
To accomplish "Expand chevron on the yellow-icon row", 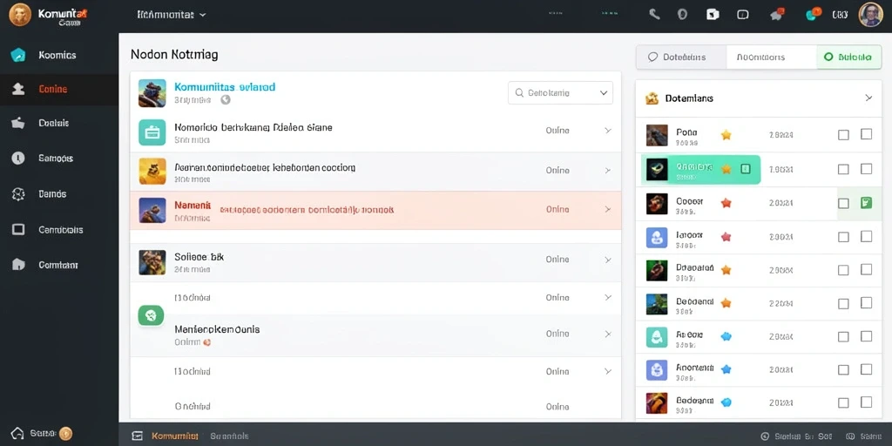I will coord(607,170).
